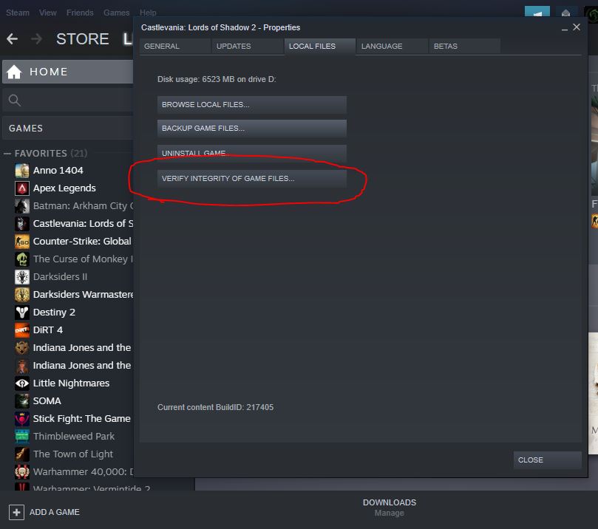
Task: Select Apex Legends in library list
Action: (x=64, y=188)
